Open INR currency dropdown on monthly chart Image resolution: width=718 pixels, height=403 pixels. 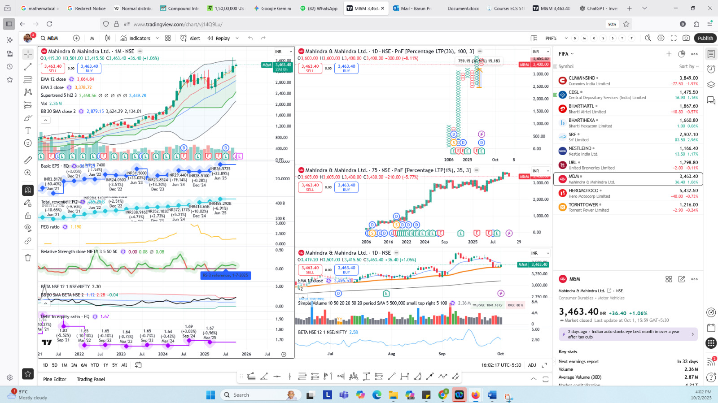(x=284, y=52)
